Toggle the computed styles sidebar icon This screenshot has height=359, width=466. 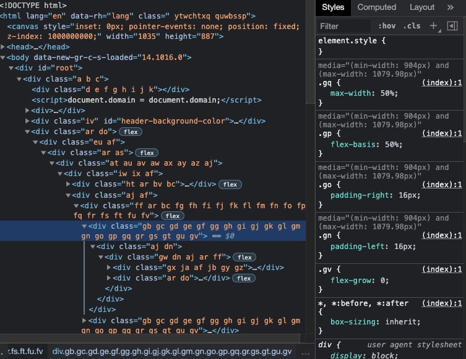pos(452,26)
